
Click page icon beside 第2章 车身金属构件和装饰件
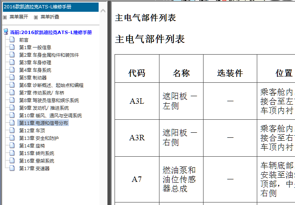[x=12, y=55]
